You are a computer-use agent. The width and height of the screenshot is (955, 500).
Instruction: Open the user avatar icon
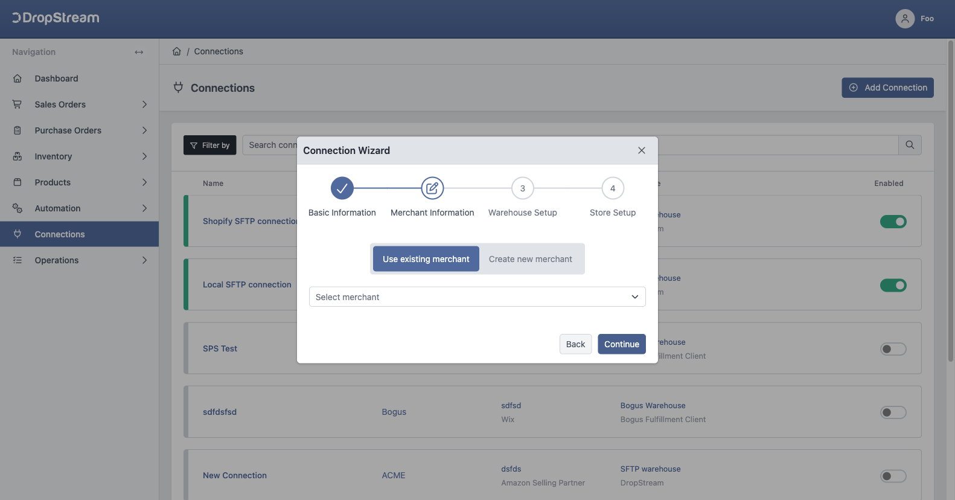click(905, 19)
